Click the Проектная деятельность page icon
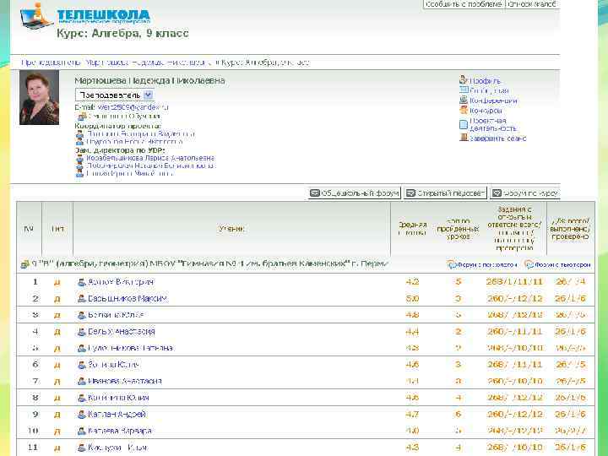This screenshot has width=608, height=456. point(464,124)
